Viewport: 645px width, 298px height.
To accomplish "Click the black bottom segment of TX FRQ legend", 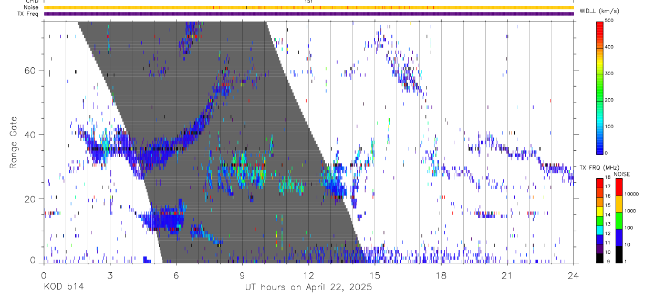I will click(600, 258).
